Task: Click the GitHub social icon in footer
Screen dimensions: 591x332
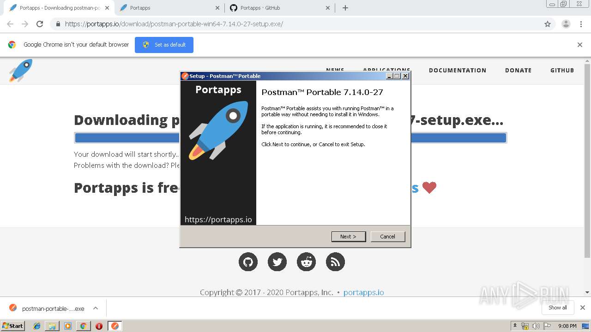Action: coord(248,262)
